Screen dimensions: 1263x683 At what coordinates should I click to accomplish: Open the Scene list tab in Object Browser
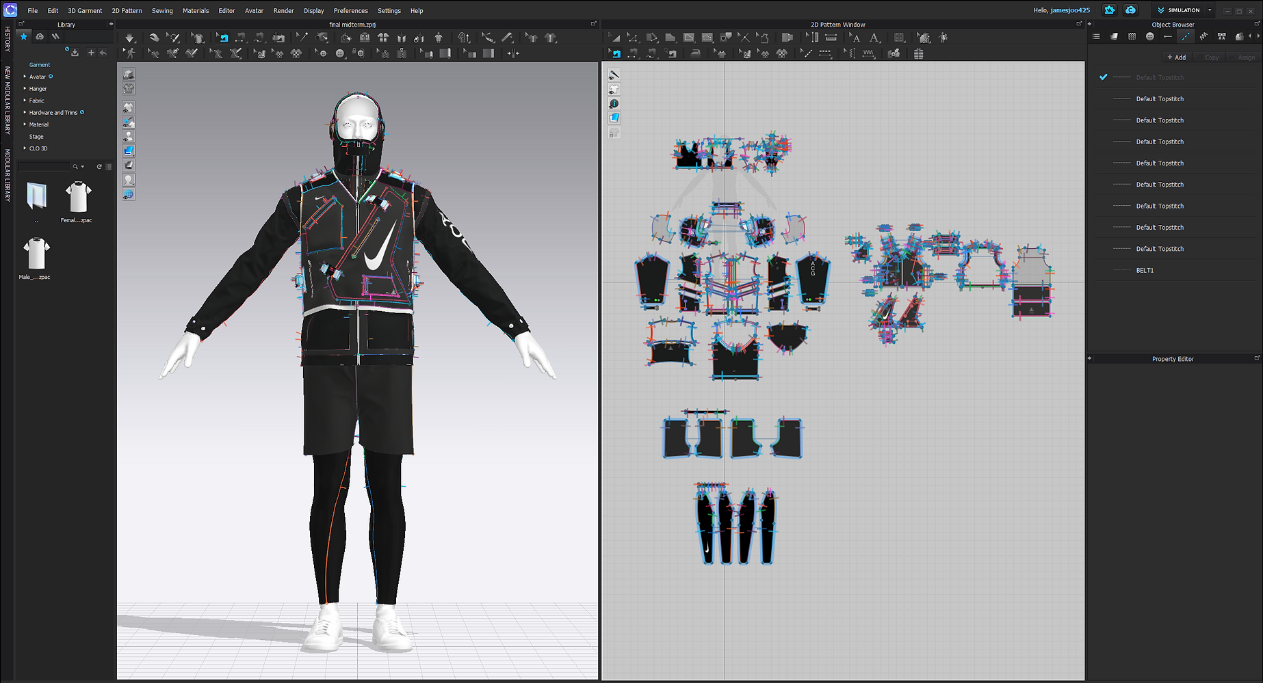click(1096, 36)
